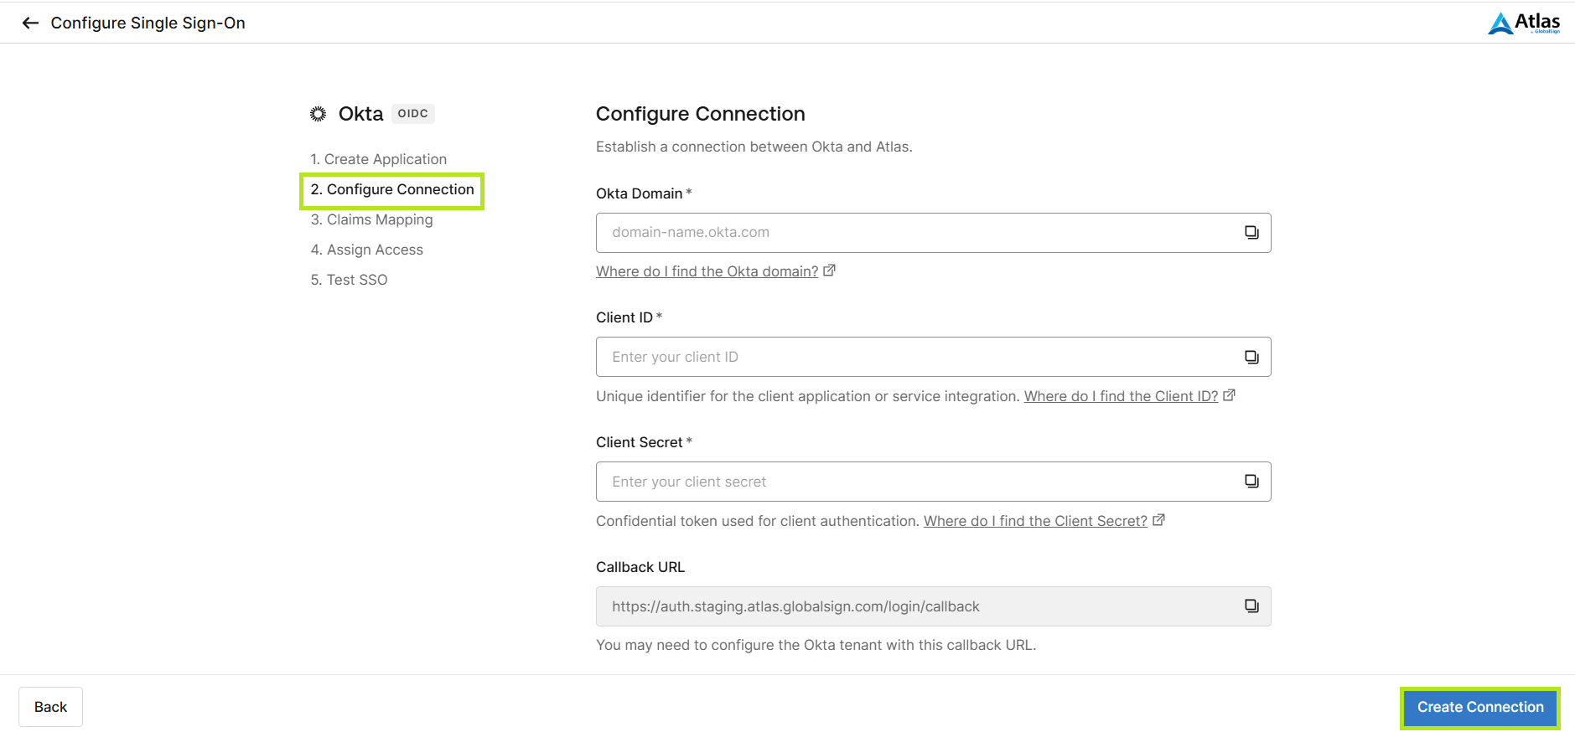Focus the Client ID input field

point(933,357)
